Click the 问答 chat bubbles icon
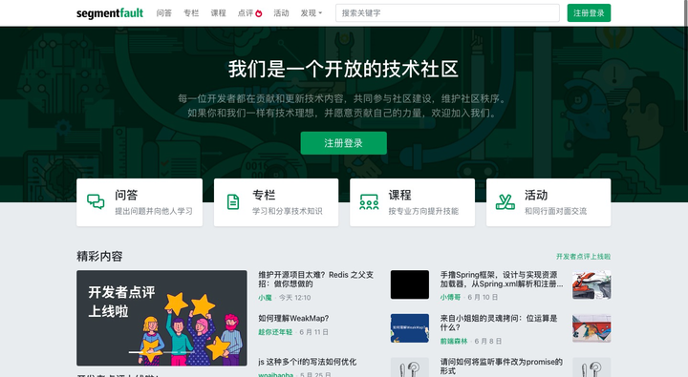The width and height of the screenshot is (688, 377). (96, 202)
